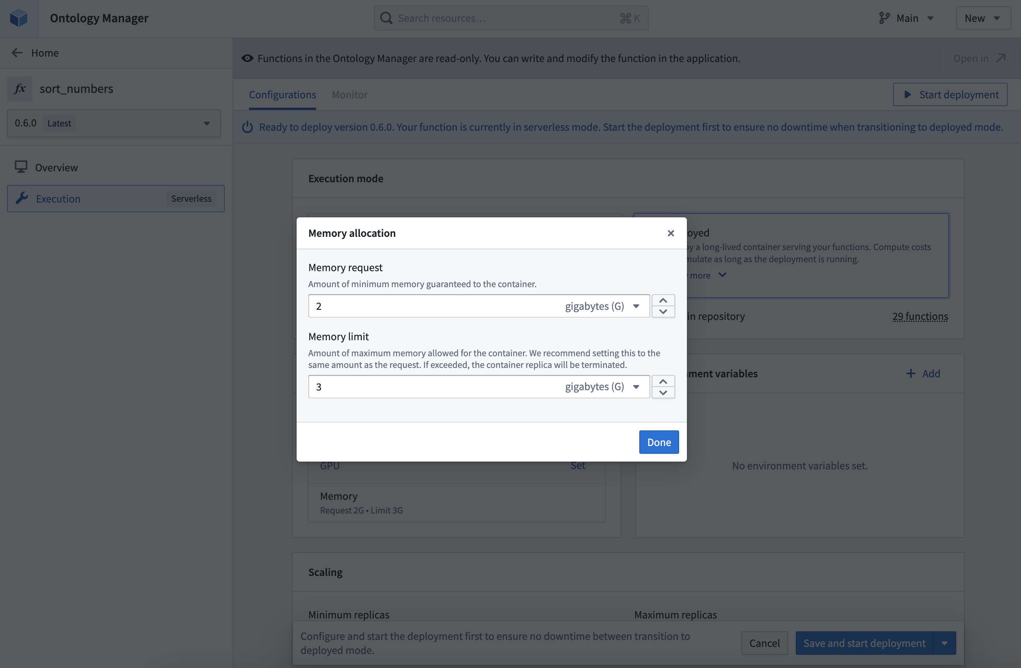Switch to the Monitor tab
This screenshot has height=668, width=1021.
[x=349, y=95]
